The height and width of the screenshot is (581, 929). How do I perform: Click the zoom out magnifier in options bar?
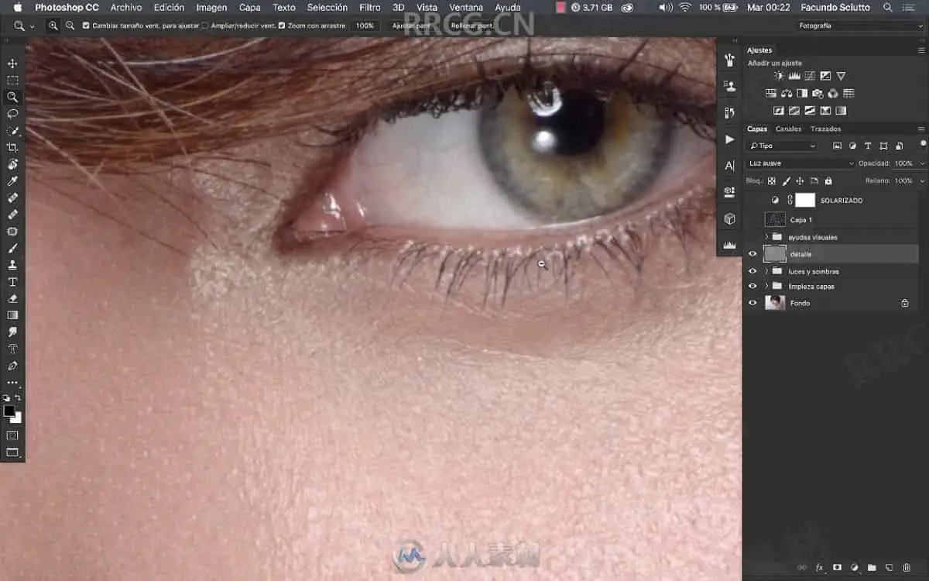[x=70, y=26]
